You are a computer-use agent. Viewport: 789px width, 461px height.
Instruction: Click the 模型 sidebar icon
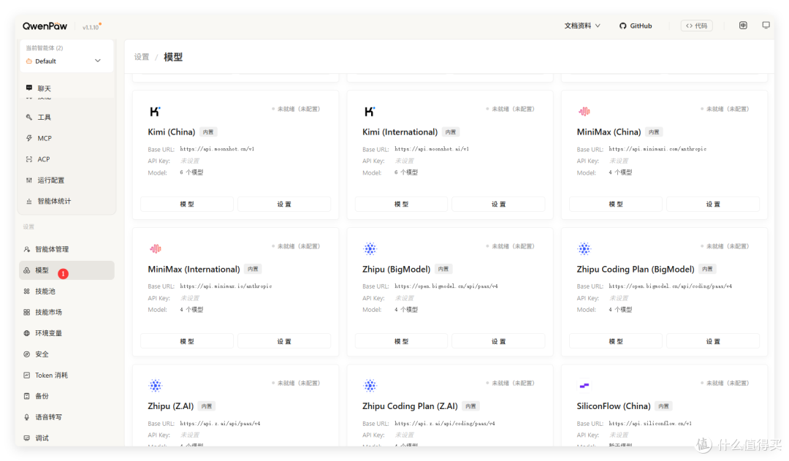coord(27,270)
